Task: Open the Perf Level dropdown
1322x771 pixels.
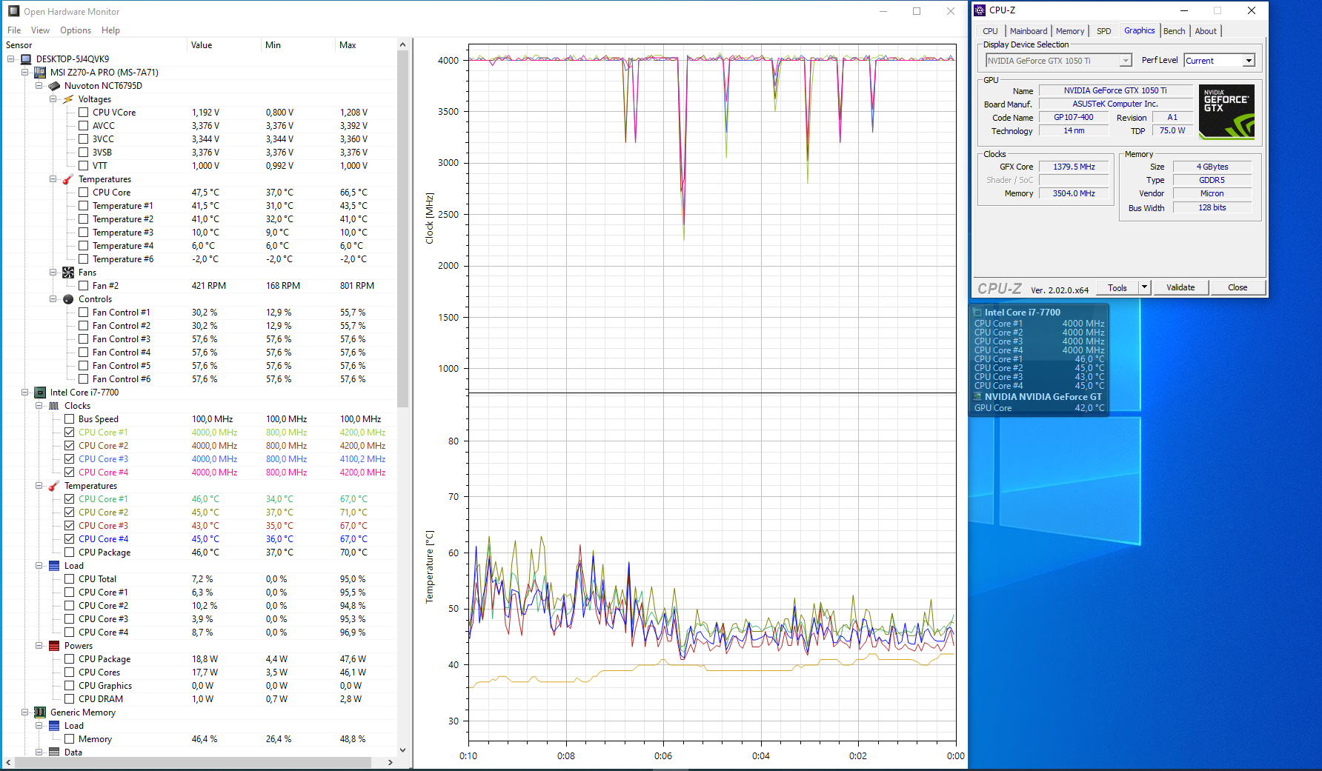Action: [1249, 61]
